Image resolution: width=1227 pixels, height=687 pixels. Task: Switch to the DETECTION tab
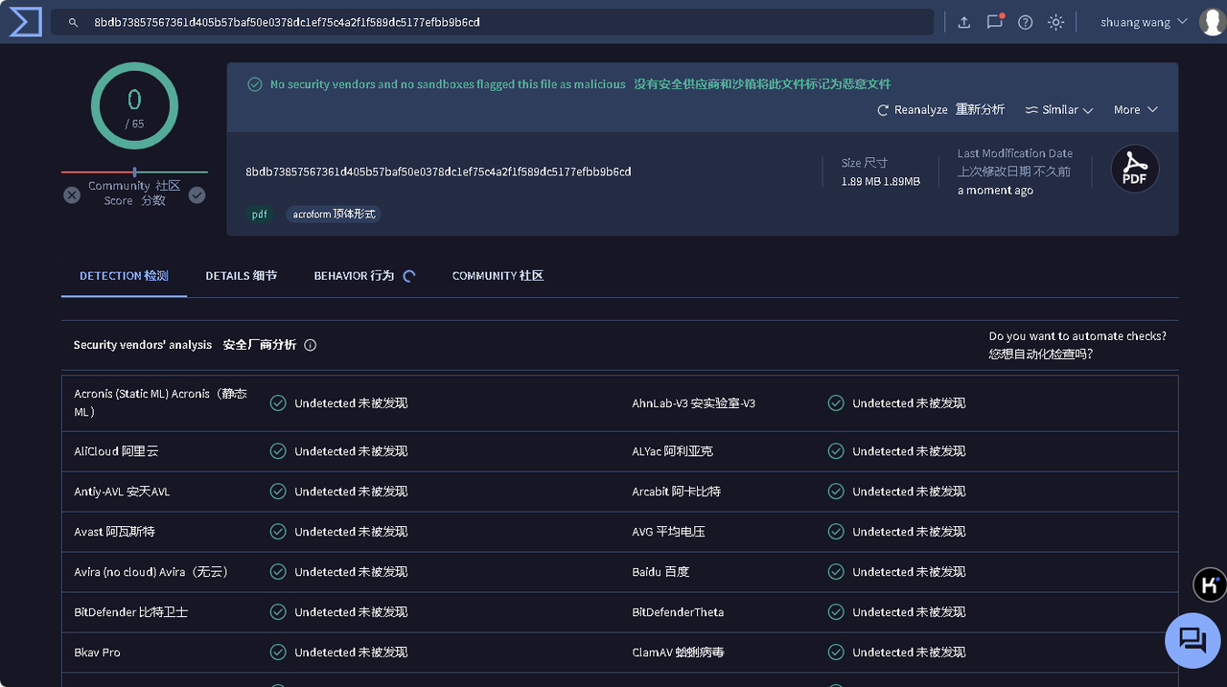(124, 276)
